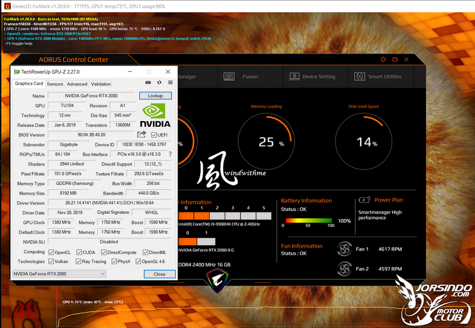This screenshot has width=475, height=328.
Task: Toggle the UEFI checkbox
Action: point(154,135)
